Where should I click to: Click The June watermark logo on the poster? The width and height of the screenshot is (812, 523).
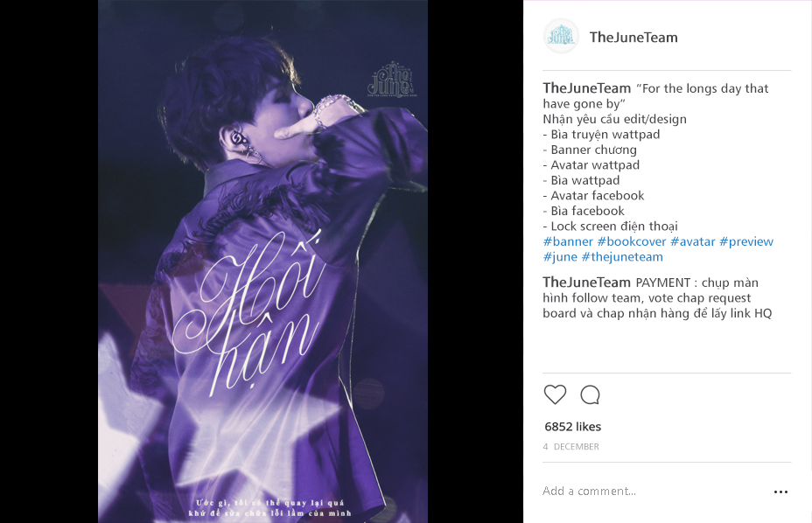[392, 80]
